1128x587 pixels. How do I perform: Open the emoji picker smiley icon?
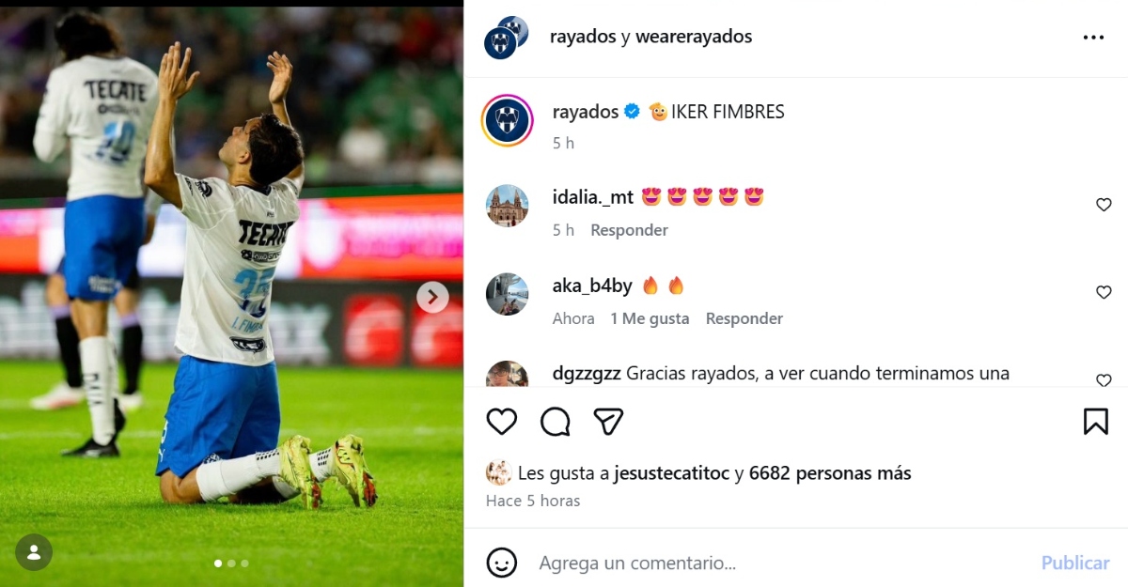[x=502, y=563]
